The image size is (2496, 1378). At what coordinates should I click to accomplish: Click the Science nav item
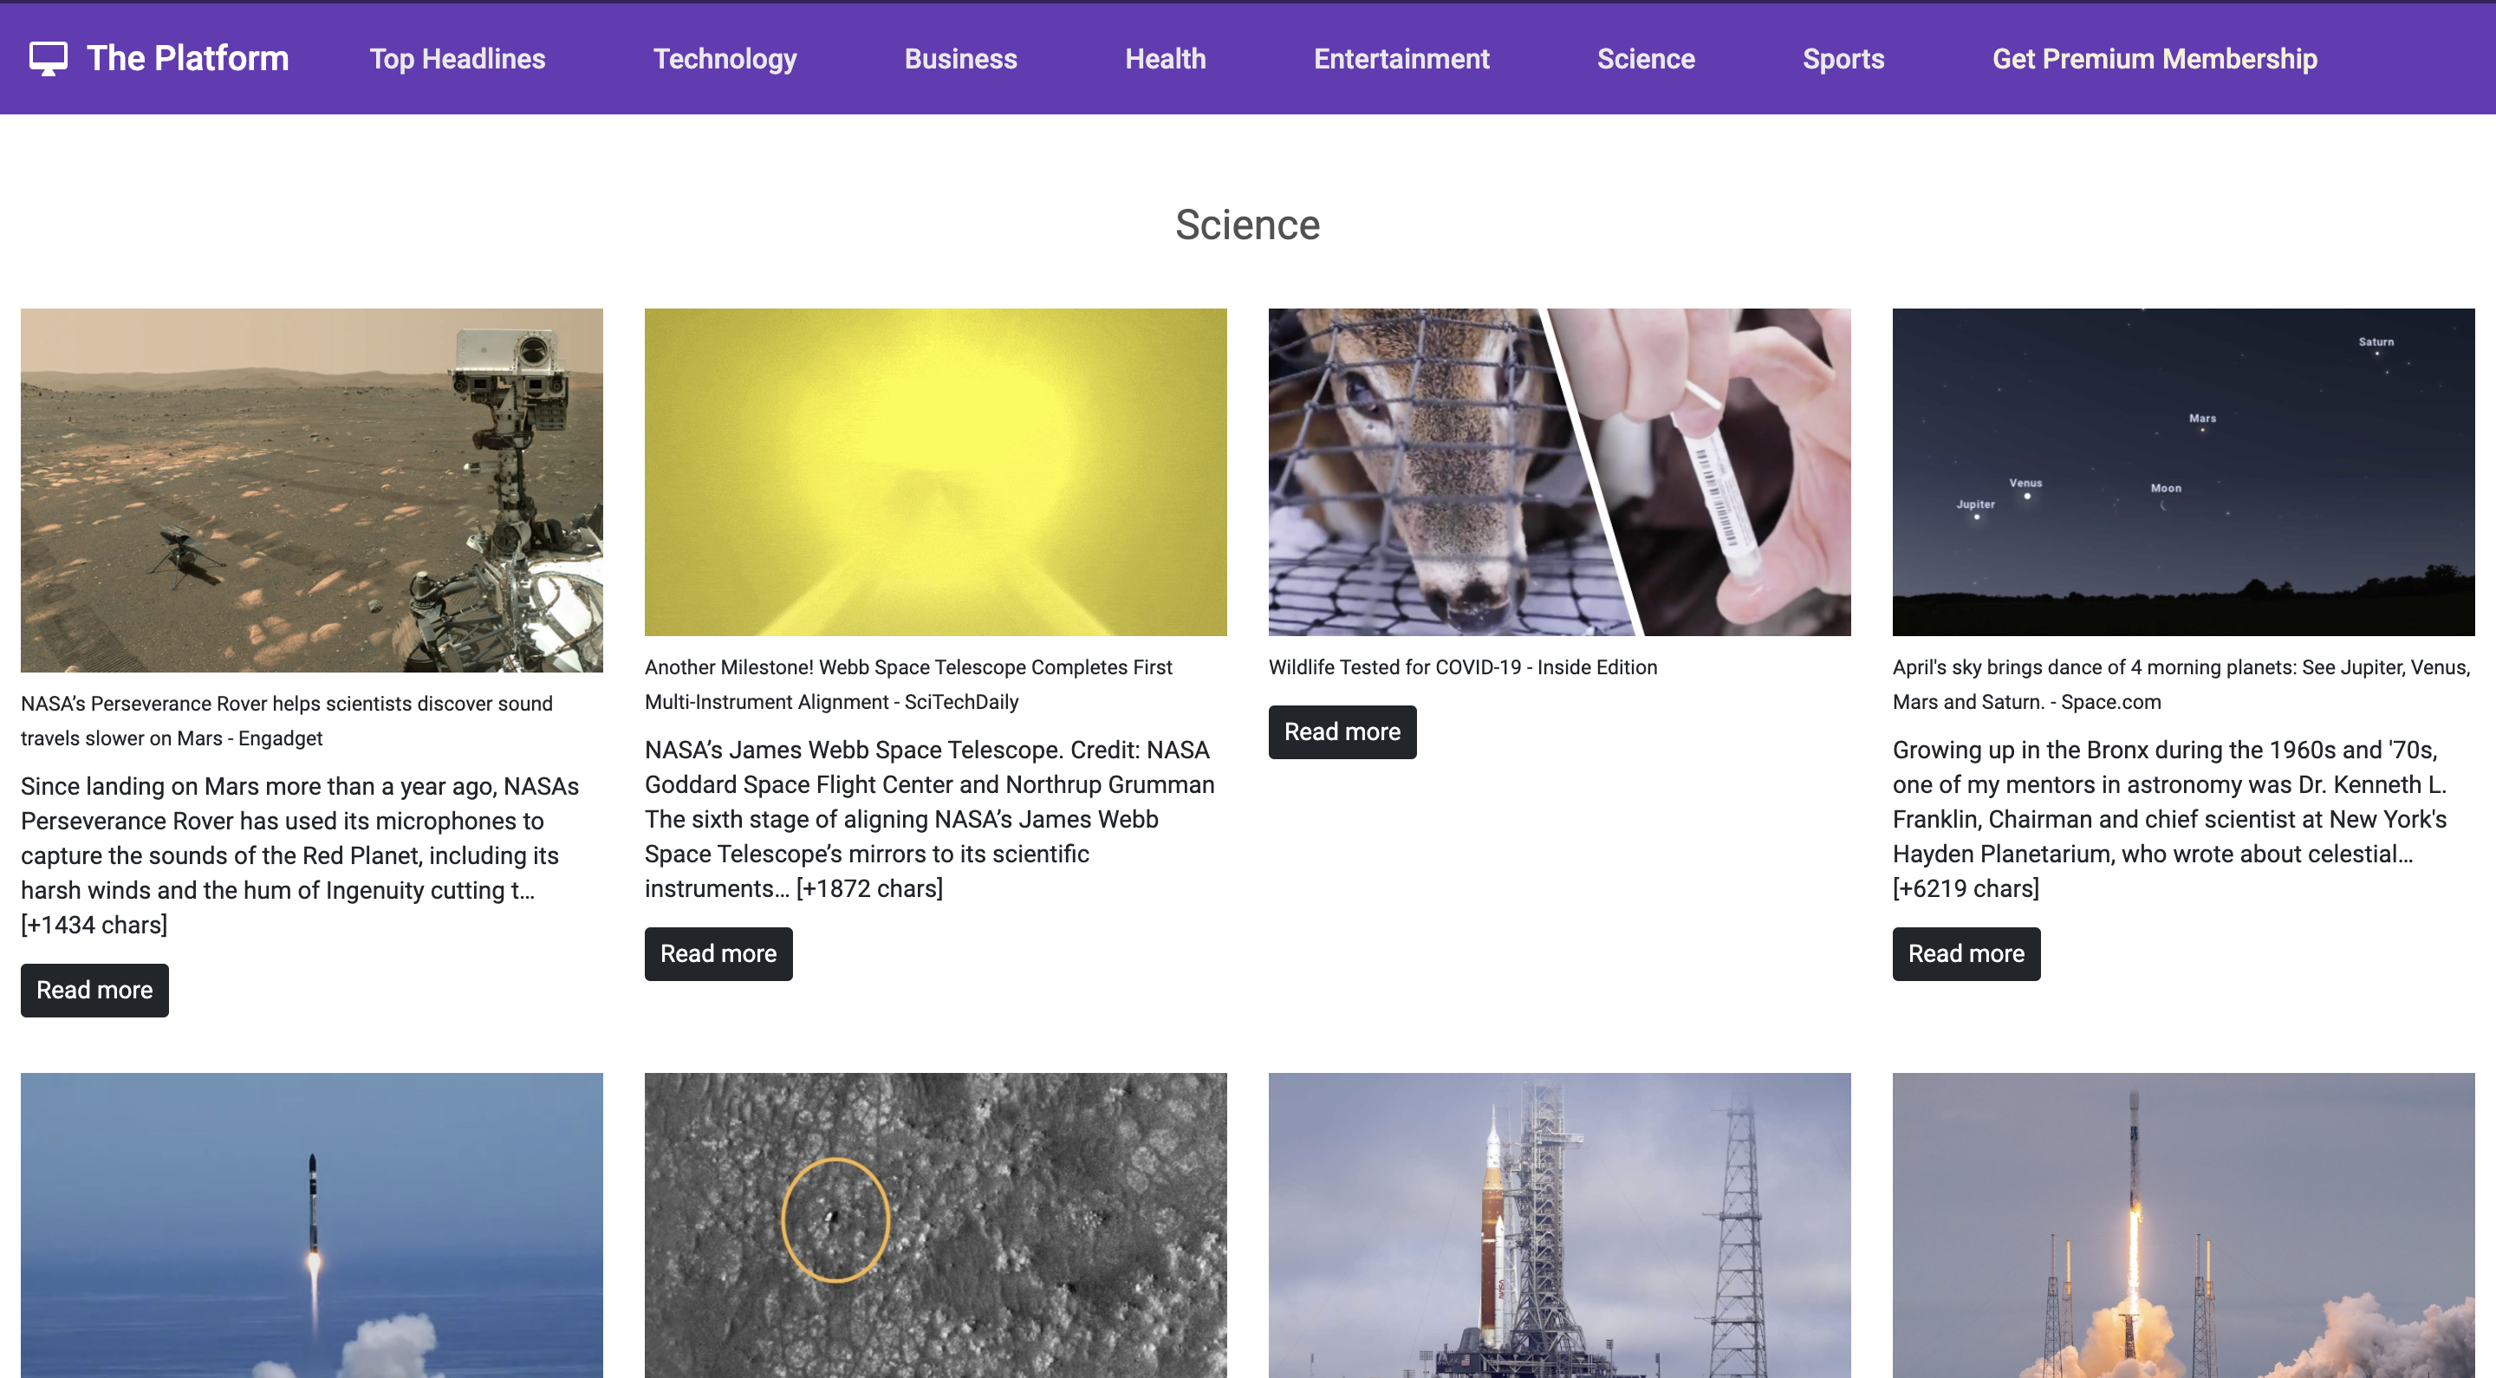(1645, 59)
